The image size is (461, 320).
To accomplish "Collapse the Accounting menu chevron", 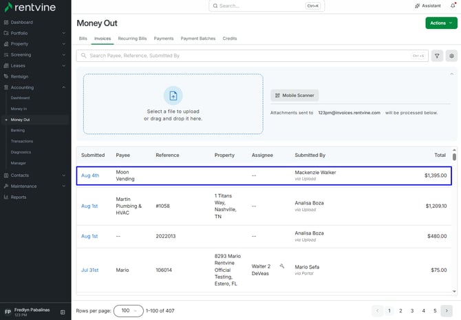I will point(64,87).
